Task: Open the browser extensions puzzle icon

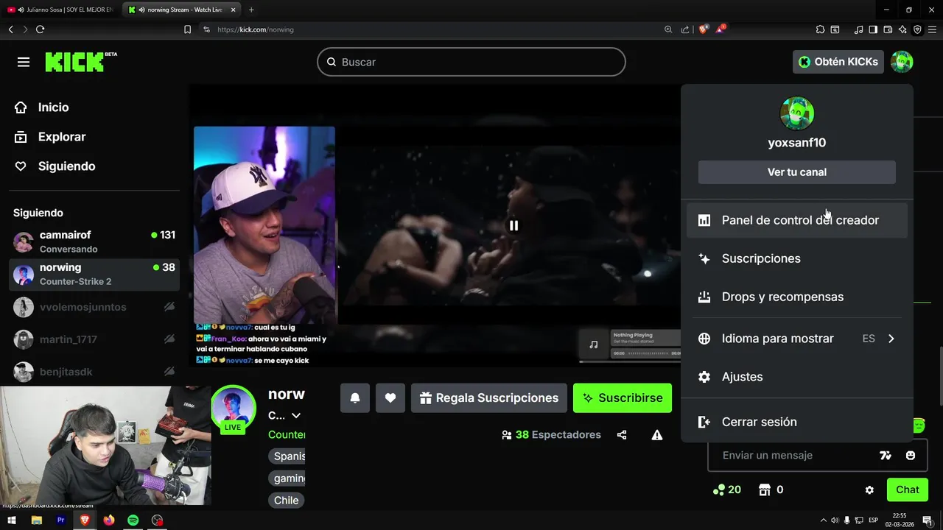Action: (820, 29)
